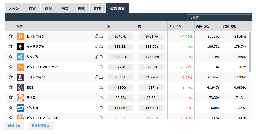
Task: Click ビットコイン buy price 9401.79
Action: click(152, 36)
